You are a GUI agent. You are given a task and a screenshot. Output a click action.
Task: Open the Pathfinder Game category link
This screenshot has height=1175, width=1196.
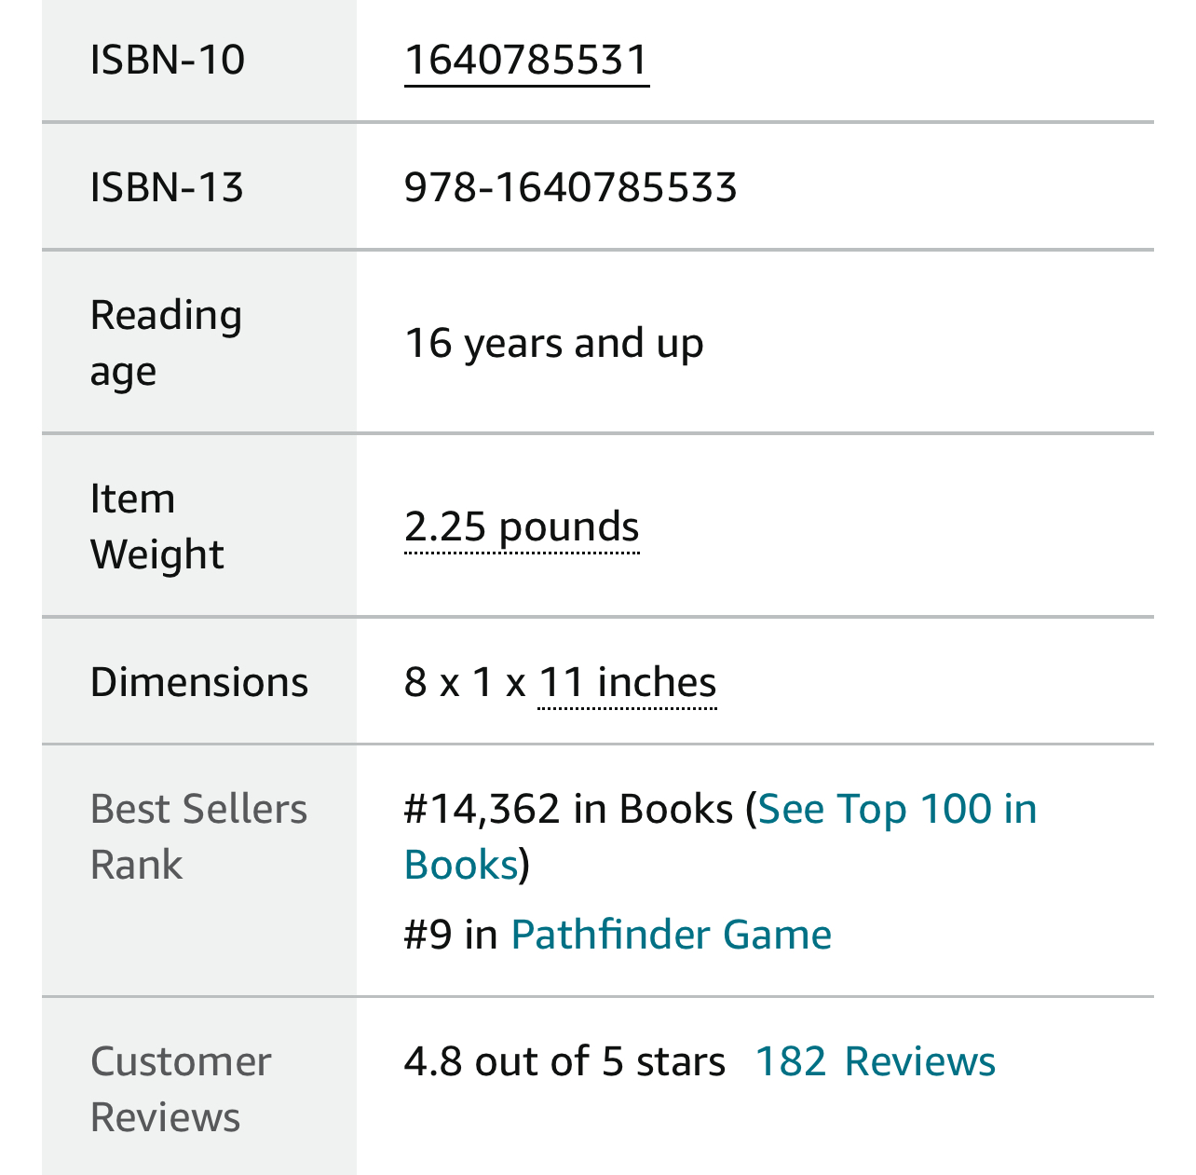(x=671, y=935)
